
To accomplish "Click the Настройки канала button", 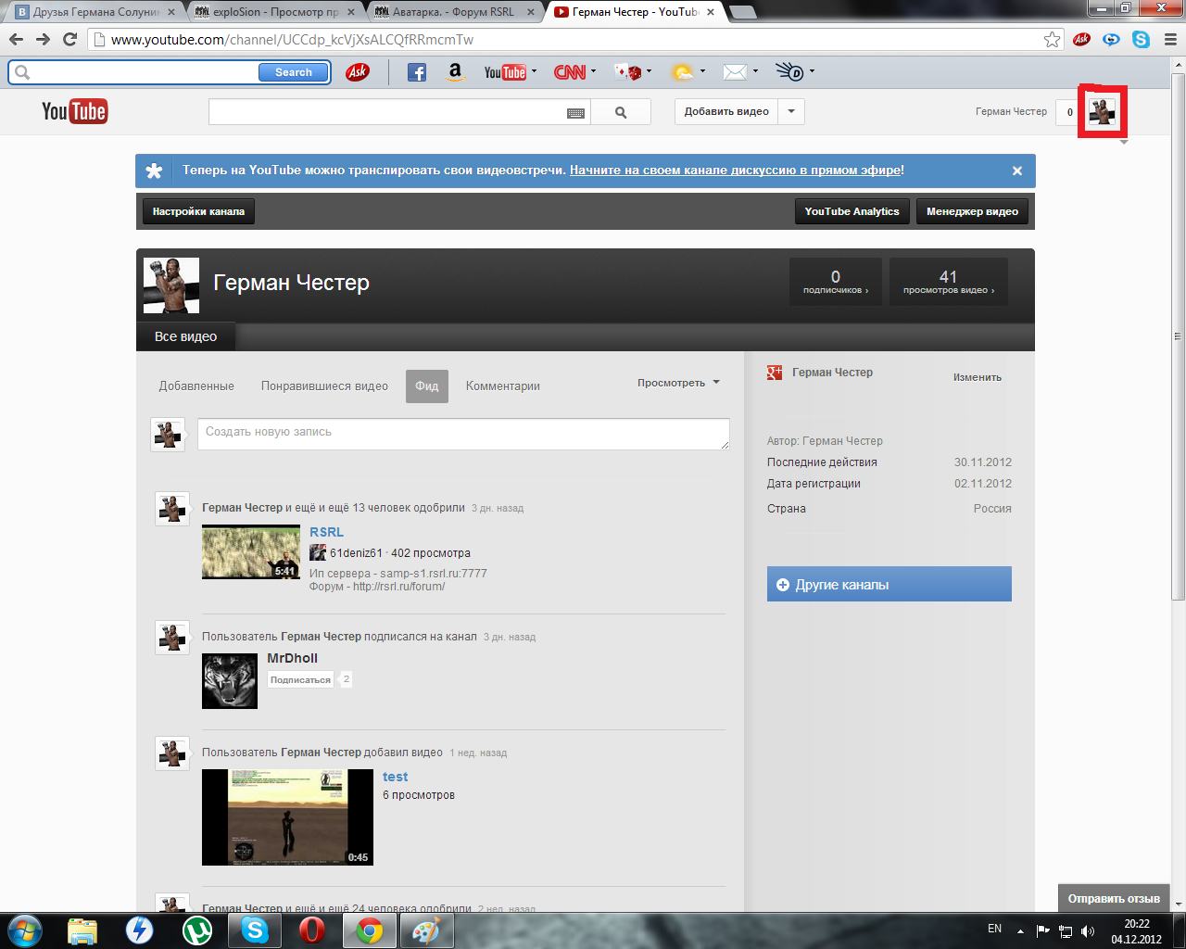I will [198, 211].
